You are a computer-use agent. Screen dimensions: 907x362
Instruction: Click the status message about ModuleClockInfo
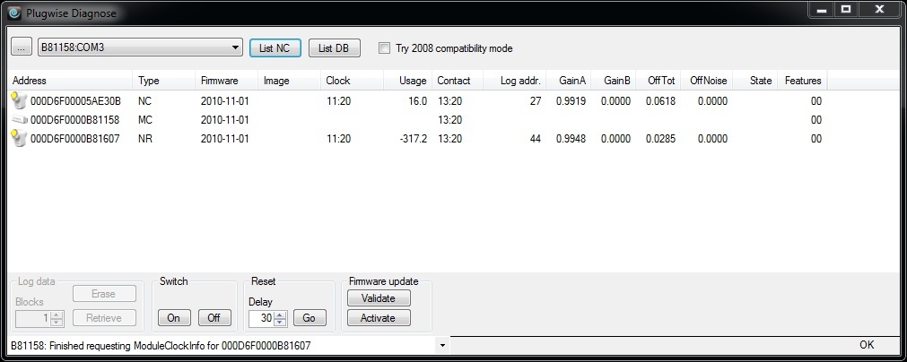(x=161, y=346)
